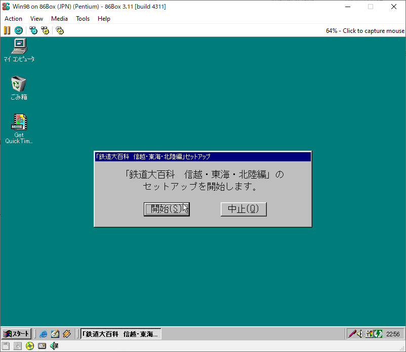Open the speaker volume tray icon
This screenshot has height=352, width=406.
click(x=360, y=334)
